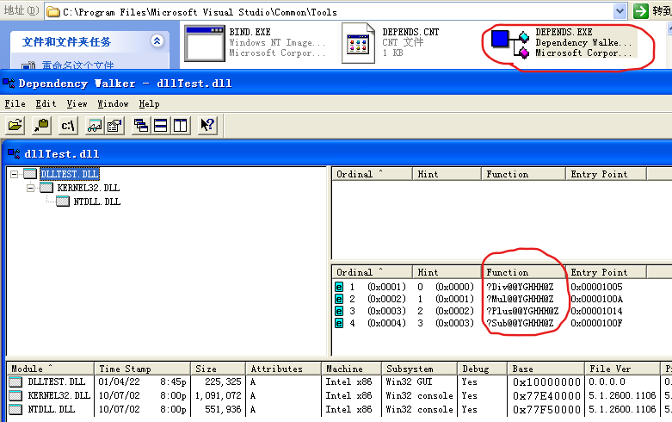The width and height of the screenshot is (672, 422).
Task: Select the ?Plus@@YGHHH@Z function entry
Action: 522,311
